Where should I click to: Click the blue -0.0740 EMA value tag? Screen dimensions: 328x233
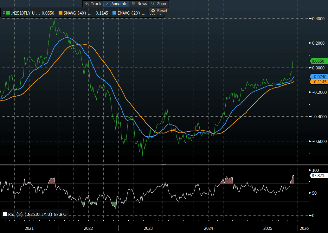tap(318, 77)
